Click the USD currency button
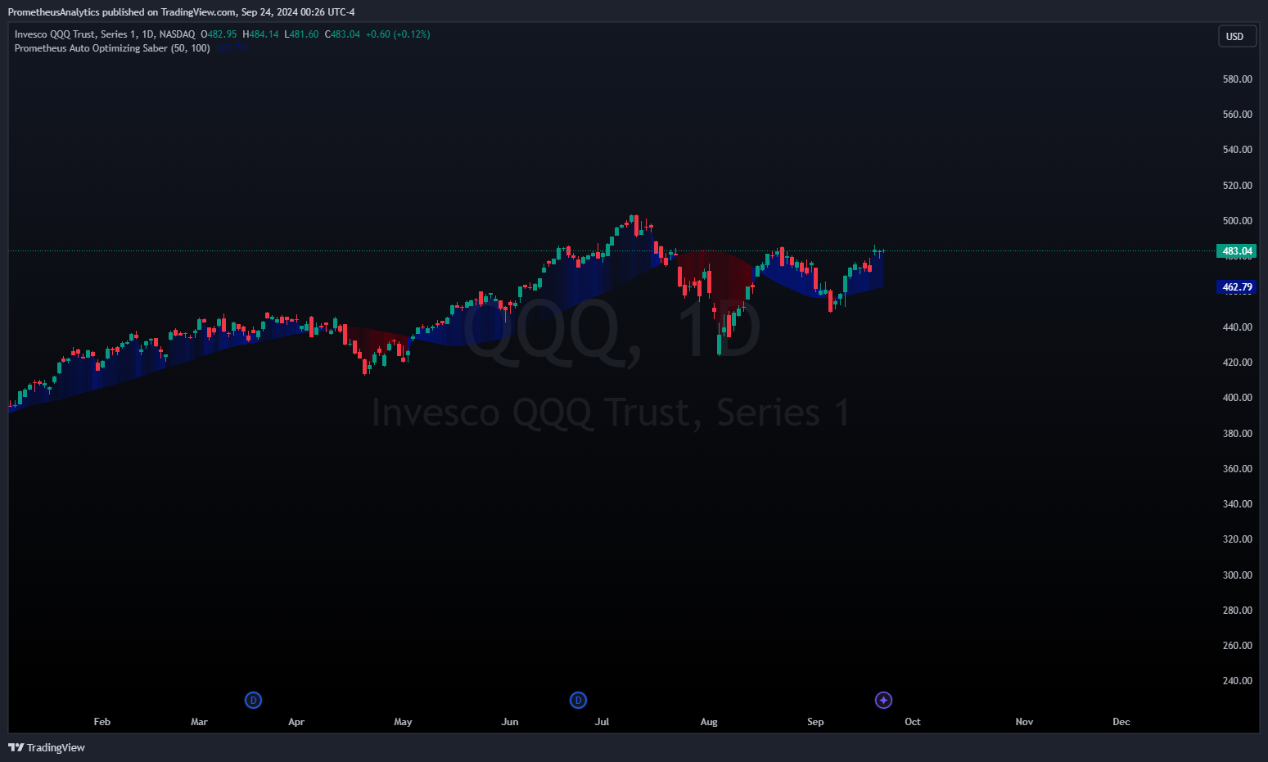This screenshot has height=762, width=1268. pos(1237,36)
